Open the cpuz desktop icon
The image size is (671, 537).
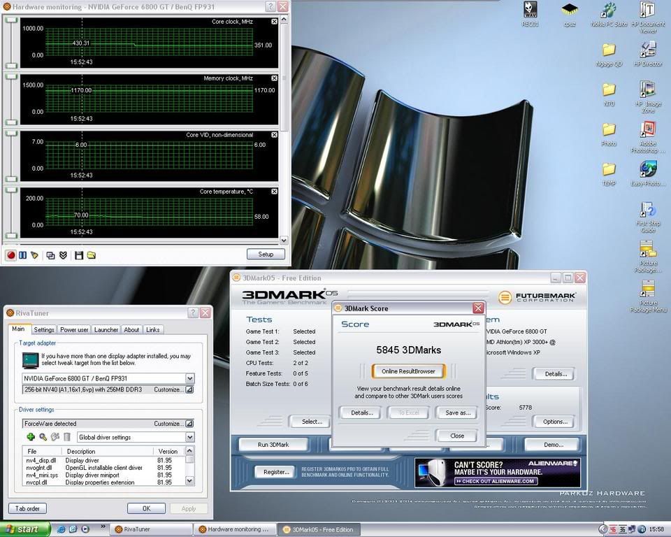click(x=569, y=10)
